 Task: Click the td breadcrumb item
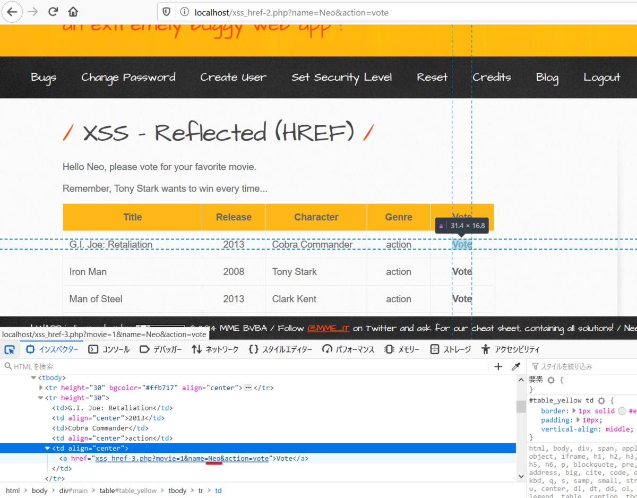tap(218, 491)
